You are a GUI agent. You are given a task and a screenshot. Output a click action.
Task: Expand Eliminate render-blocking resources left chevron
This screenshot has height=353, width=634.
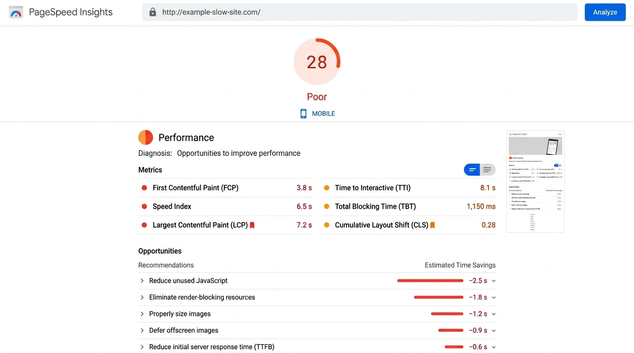click(x=142, y=297)
